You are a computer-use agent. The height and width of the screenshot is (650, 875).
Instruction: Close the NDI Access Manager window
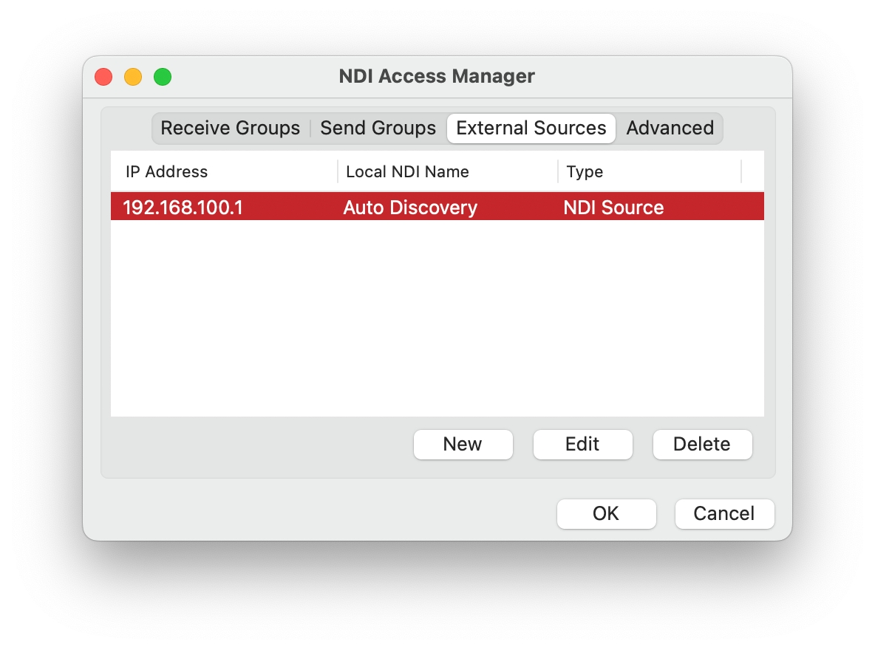(x=103, y=77)
